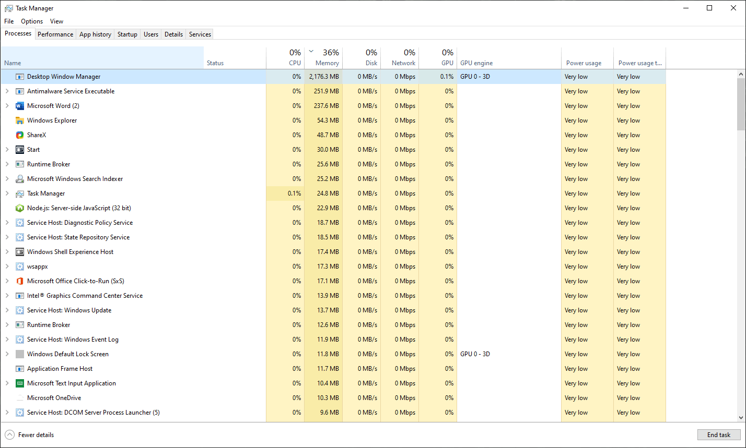Viewport: 746px width, 448px height.
Task: Select the Microsoft OneDrive process row
Action: pos(333,398)
